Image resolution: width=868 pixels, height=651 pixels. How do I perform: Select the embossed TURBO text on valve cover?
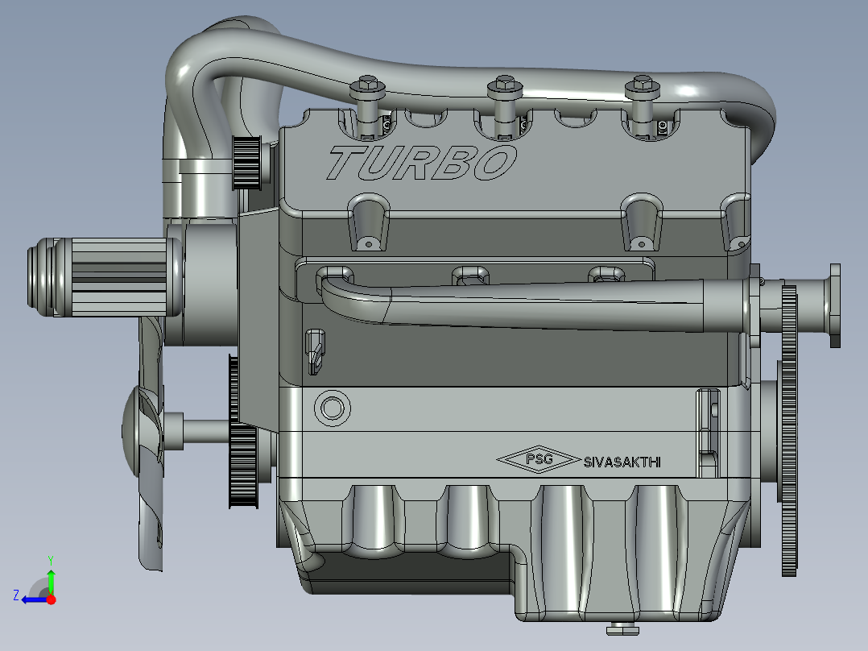tap(422, 162)
